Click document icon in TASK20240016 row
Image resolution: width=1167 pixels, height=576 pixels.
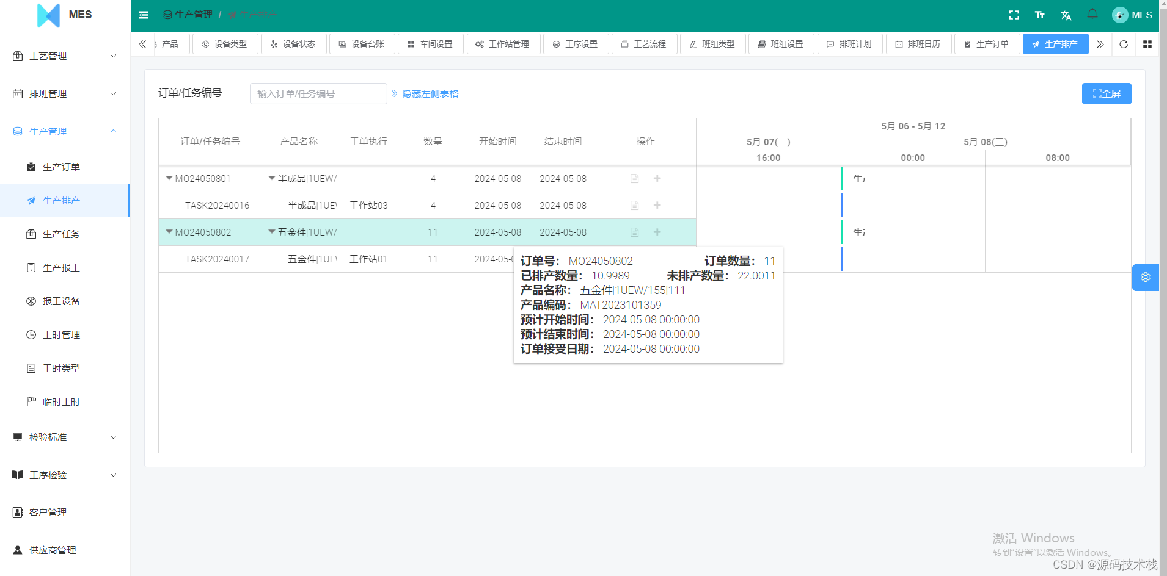635,206
